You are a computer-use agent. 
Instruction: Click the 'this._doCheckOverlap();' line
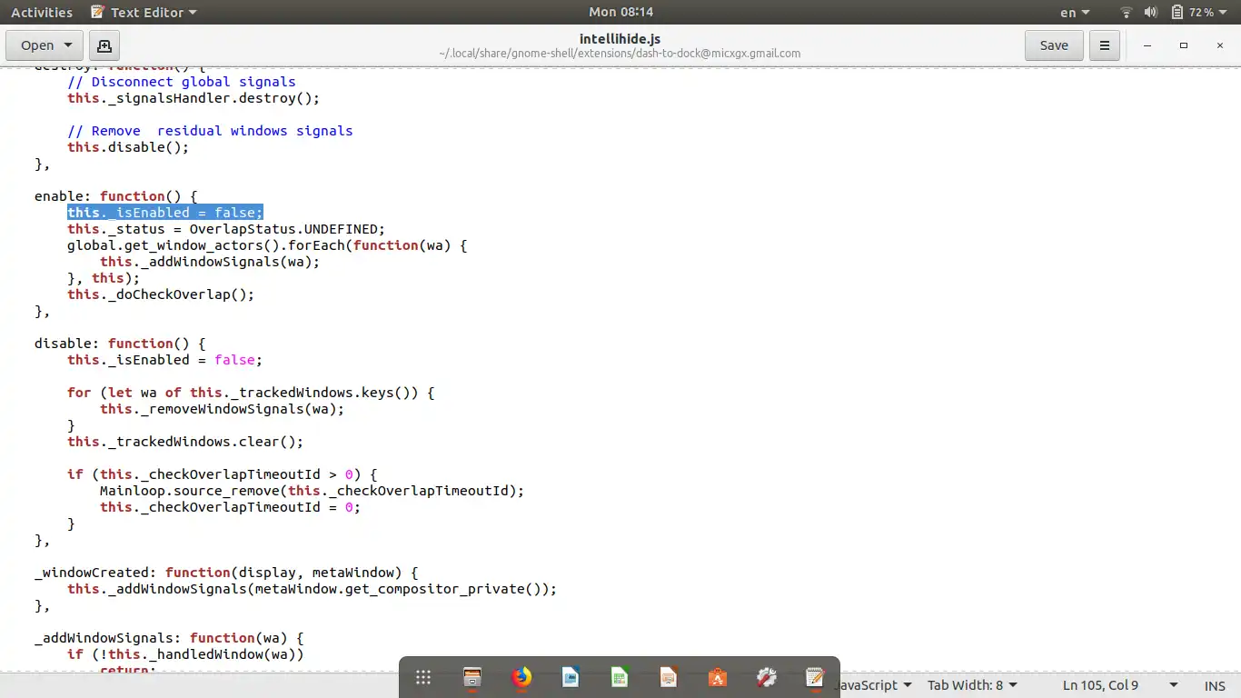pyautogui.click(x=161, y=294)
